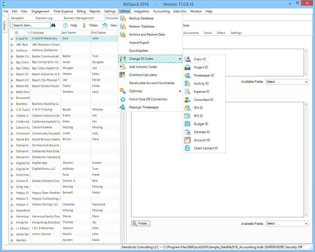Click the Activity ID icon

pos(187,84)
